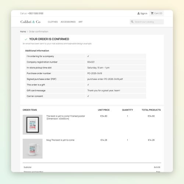Click the In-store pickup time slot label
The image size is (184, 184).
[x=39, y=68]
